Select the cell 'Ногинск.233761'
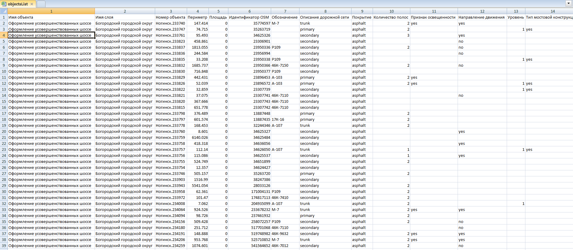This screenshot has height=250, width=573. coord(171,35)
